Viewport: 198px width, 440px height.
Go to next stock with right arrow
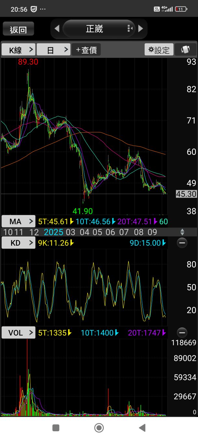tap(141, 29)
